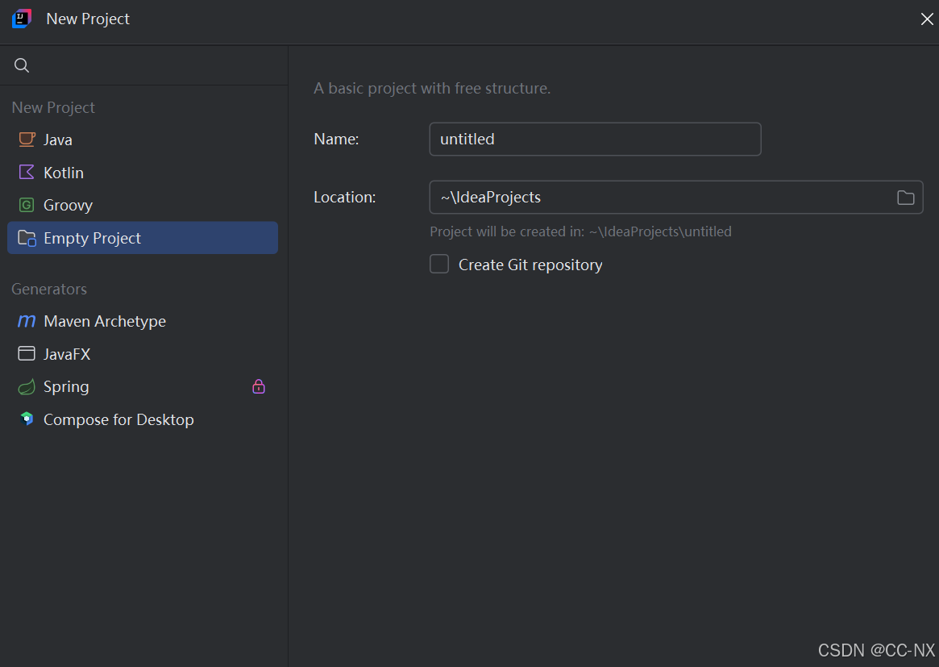Choose Groovy project type label
The height and width of the screenshot is (667, 939).
(69, 206)
